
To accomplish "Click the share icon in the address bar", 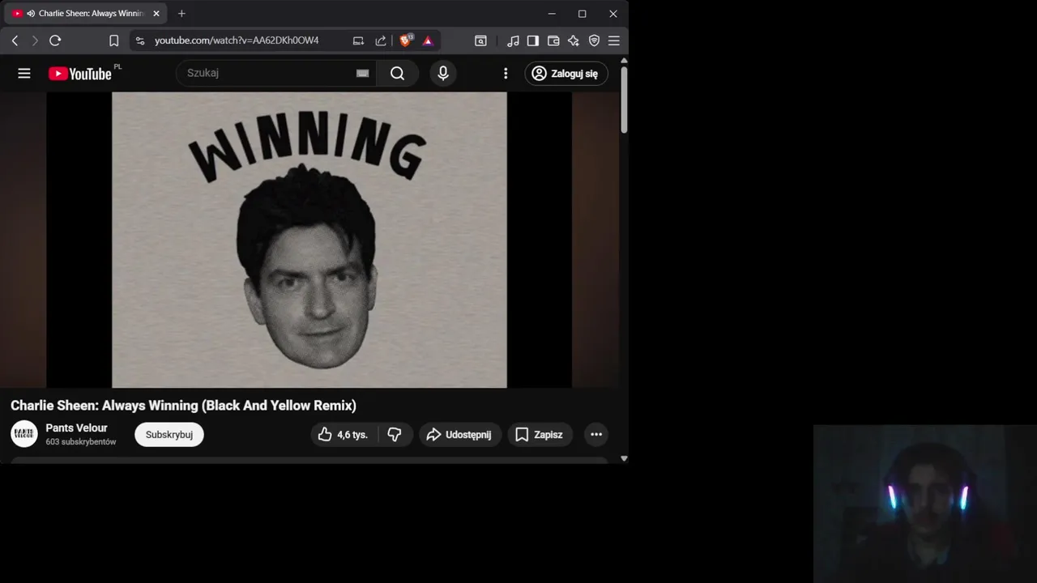I will [x=381, y=40].
